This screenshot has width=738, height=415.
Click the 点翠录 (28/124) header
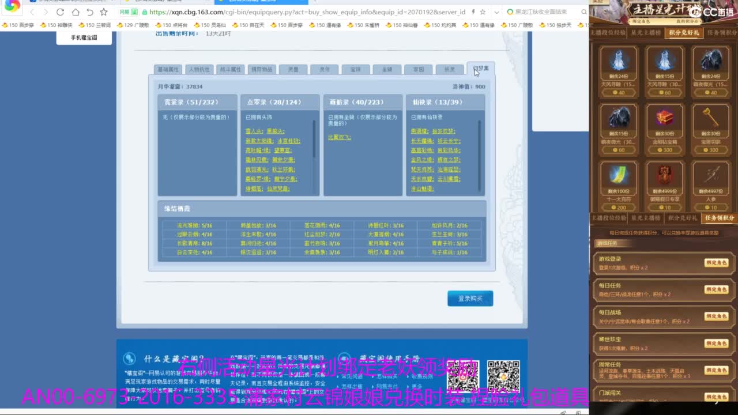[x=280, y=102]
